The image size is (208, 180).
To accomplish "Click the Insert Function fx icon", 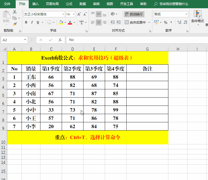I will [60, 40].
